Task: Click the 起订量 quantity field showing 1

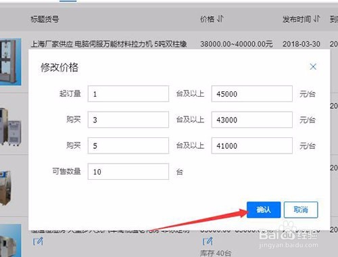Action: tap(128, 94)
